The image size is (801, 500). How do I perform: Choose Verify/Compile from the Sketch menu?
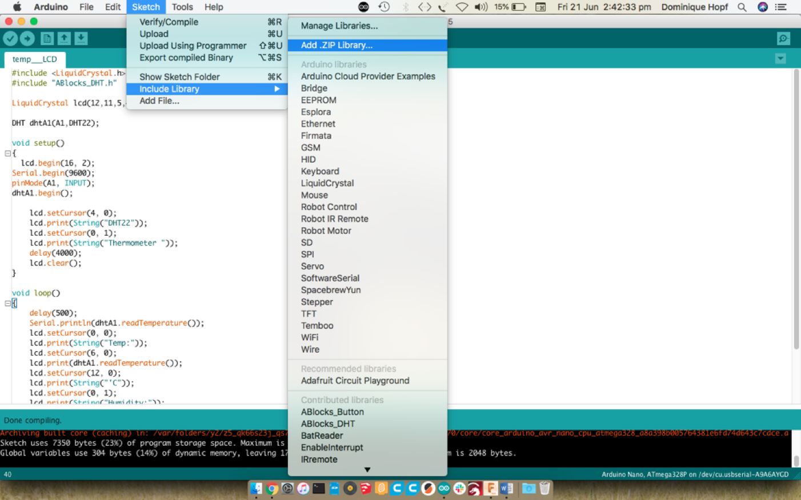click(x=207, y=22)
